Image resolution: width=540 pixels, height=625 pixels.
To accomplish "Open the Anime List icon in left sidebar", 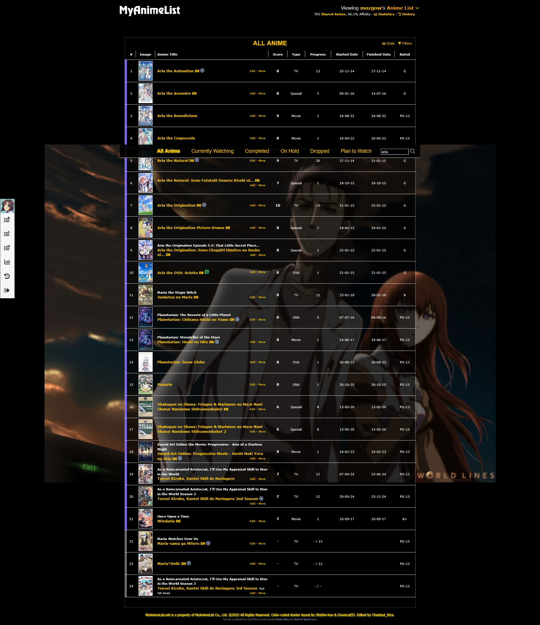I will pos(7,234).
